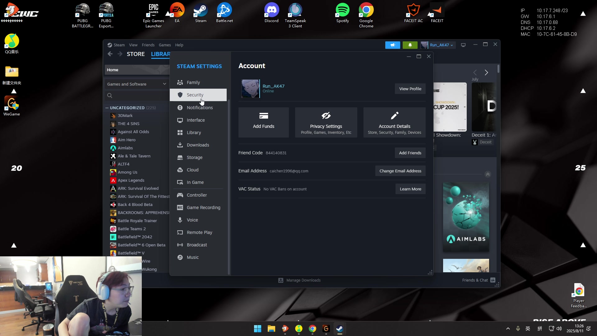
Task: Open the Steam menu in menu bar
Action: click(x=119, y=45)
